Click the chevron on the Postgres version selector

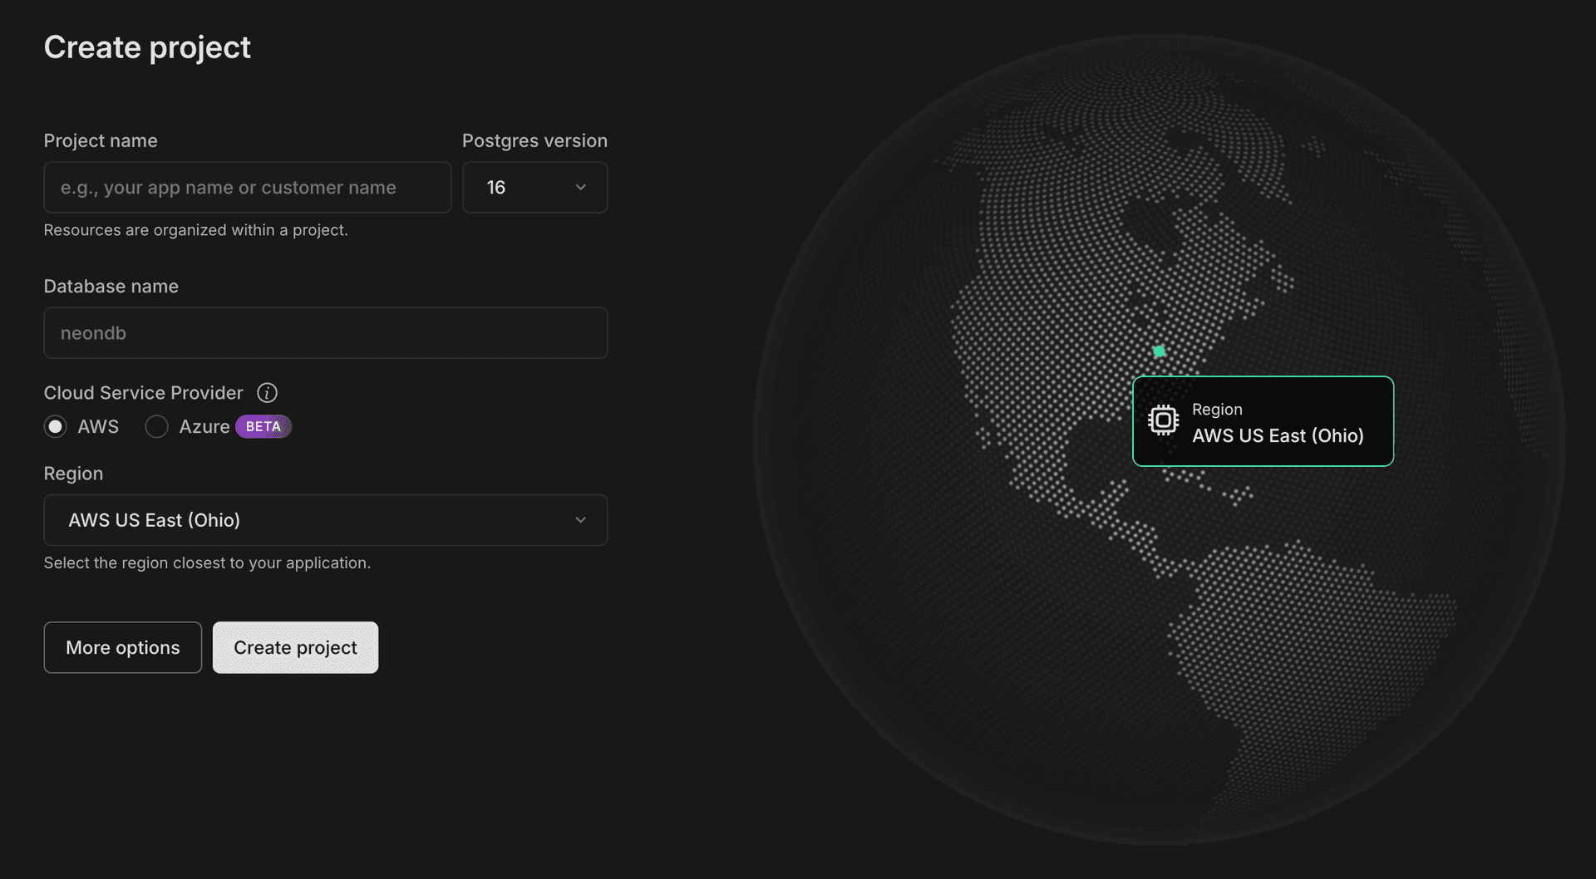(x=580, y=187)
